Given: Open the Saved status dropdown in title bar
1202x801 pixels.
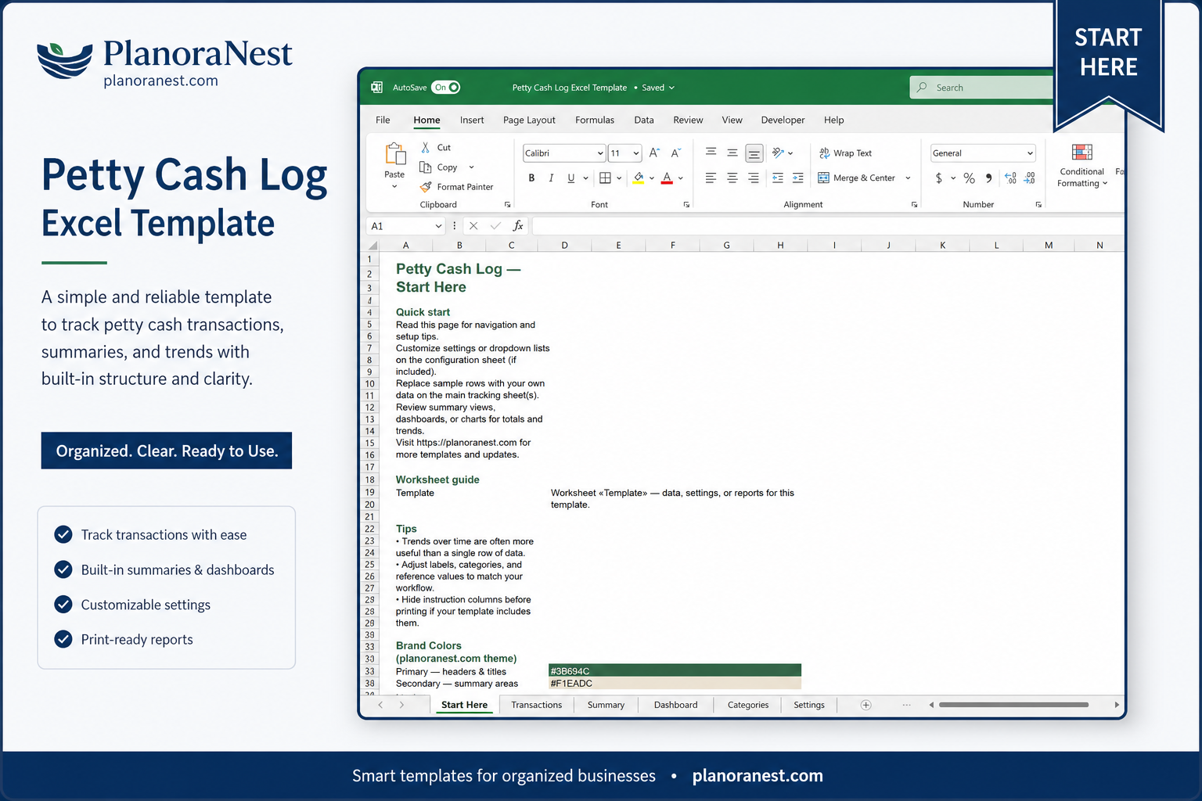Looking at the screenshot, I should point(671,88).
